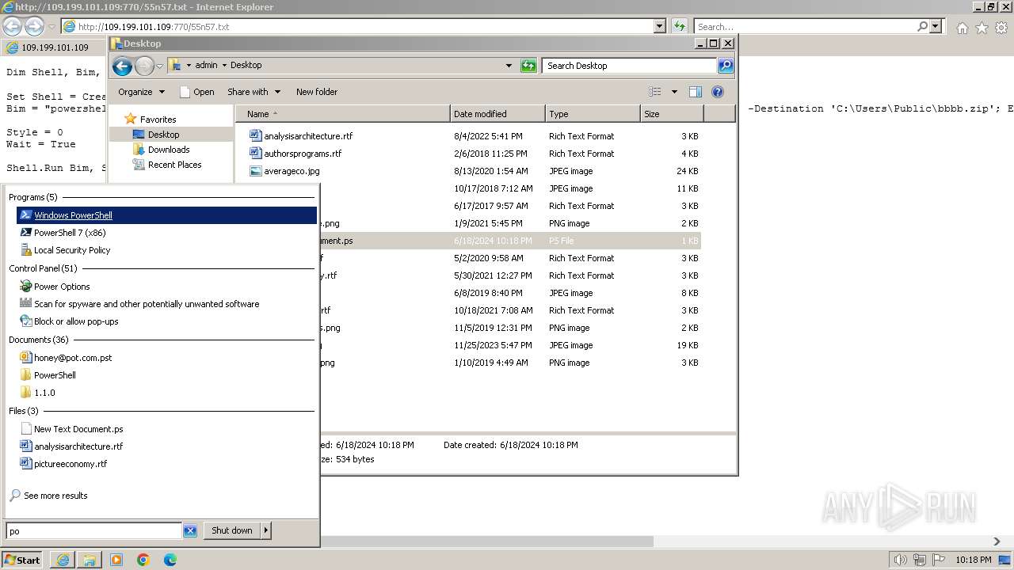Expand the Shut down options arrow
Image resolution: width=1014 pixels, height=570 pixels.
tap(266, 530)
